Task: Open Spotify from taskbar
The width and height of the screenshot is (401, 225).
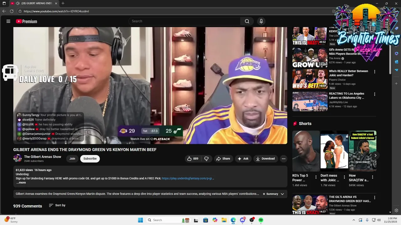Action: click(x=261, y=220)
